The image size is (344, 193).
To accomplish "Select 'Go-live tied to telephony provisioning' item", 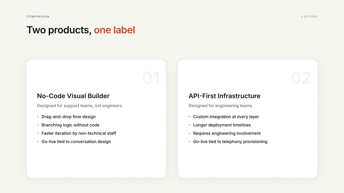I will pos(230,142).
